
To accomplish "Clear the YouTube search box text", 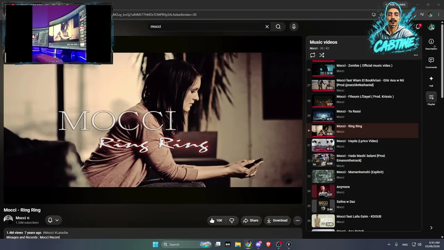I will click(267, 26).
